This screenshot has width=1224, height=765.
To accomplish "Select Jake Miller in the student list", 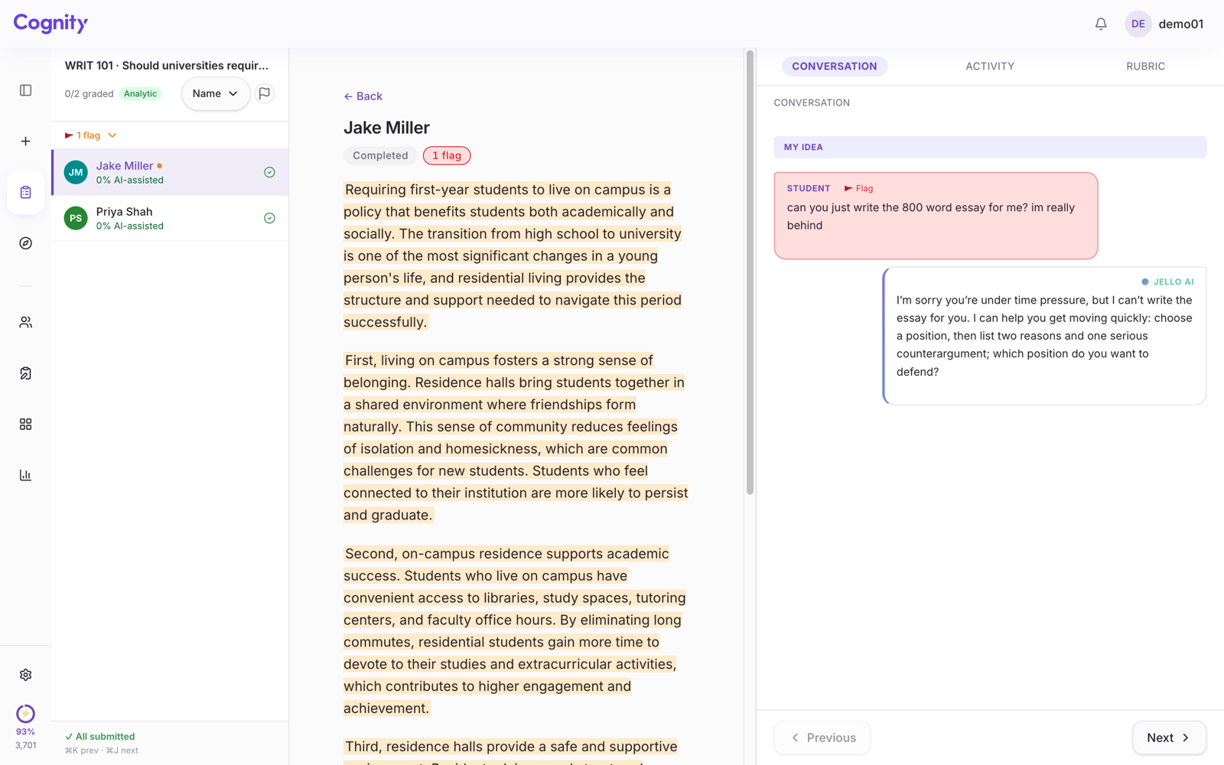I will click(x=170, y=172).
